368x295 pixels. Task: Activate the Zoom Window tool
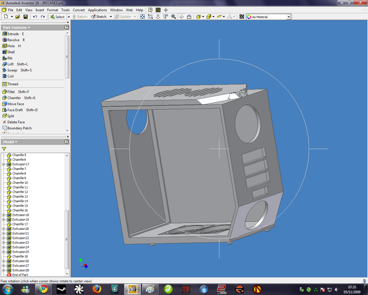[151, 17]
